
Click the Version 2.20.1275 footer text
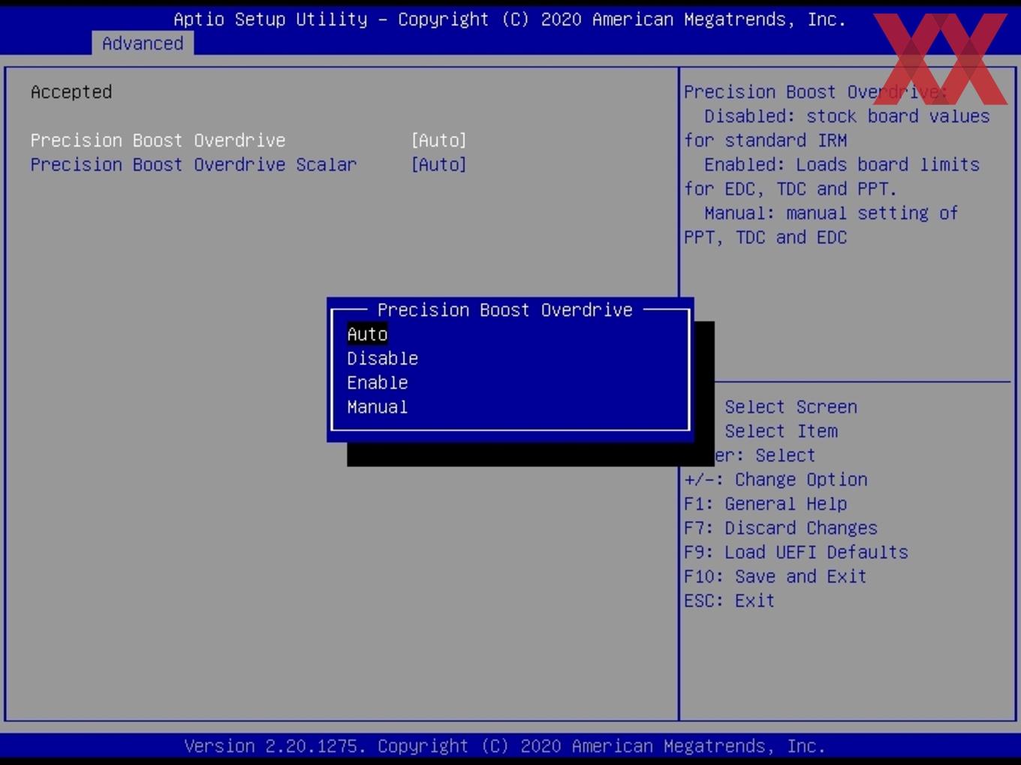point(504,746)
